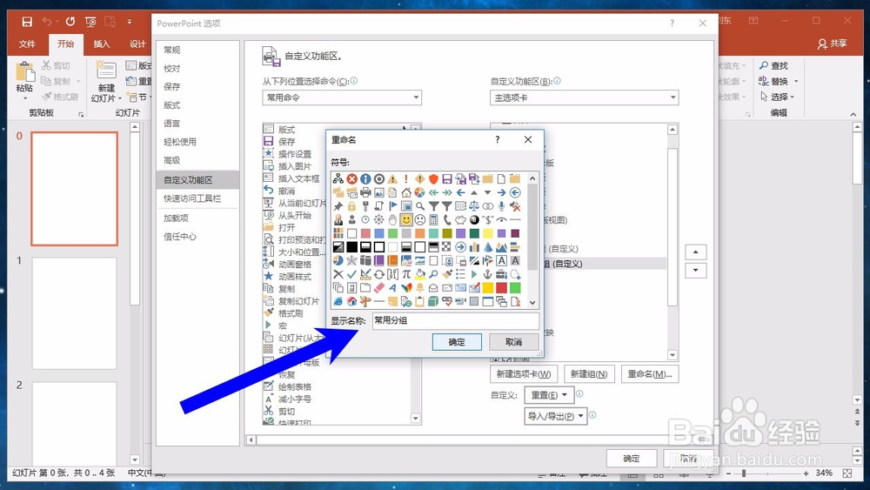The image size is (870, 490).
Task: Pick the red X error symbol
Action: [x=351, y=178]
